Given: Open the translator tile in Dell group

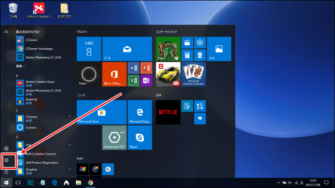Looking at the screenshot, I should (x=200, y=106).
